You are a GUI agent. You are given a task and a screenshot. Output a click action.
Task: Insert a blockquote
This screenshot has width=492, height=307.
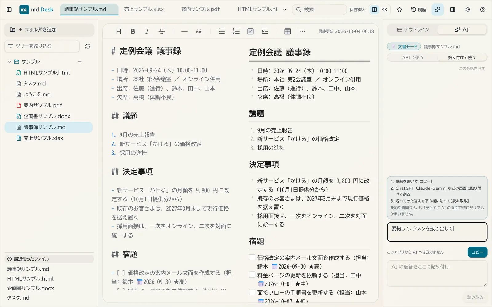point(199,31)
